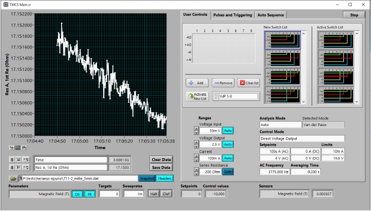Click the TMCS Main.vi title bar icon
Screen dimensions: 371x211
click(x=6, y=5)
